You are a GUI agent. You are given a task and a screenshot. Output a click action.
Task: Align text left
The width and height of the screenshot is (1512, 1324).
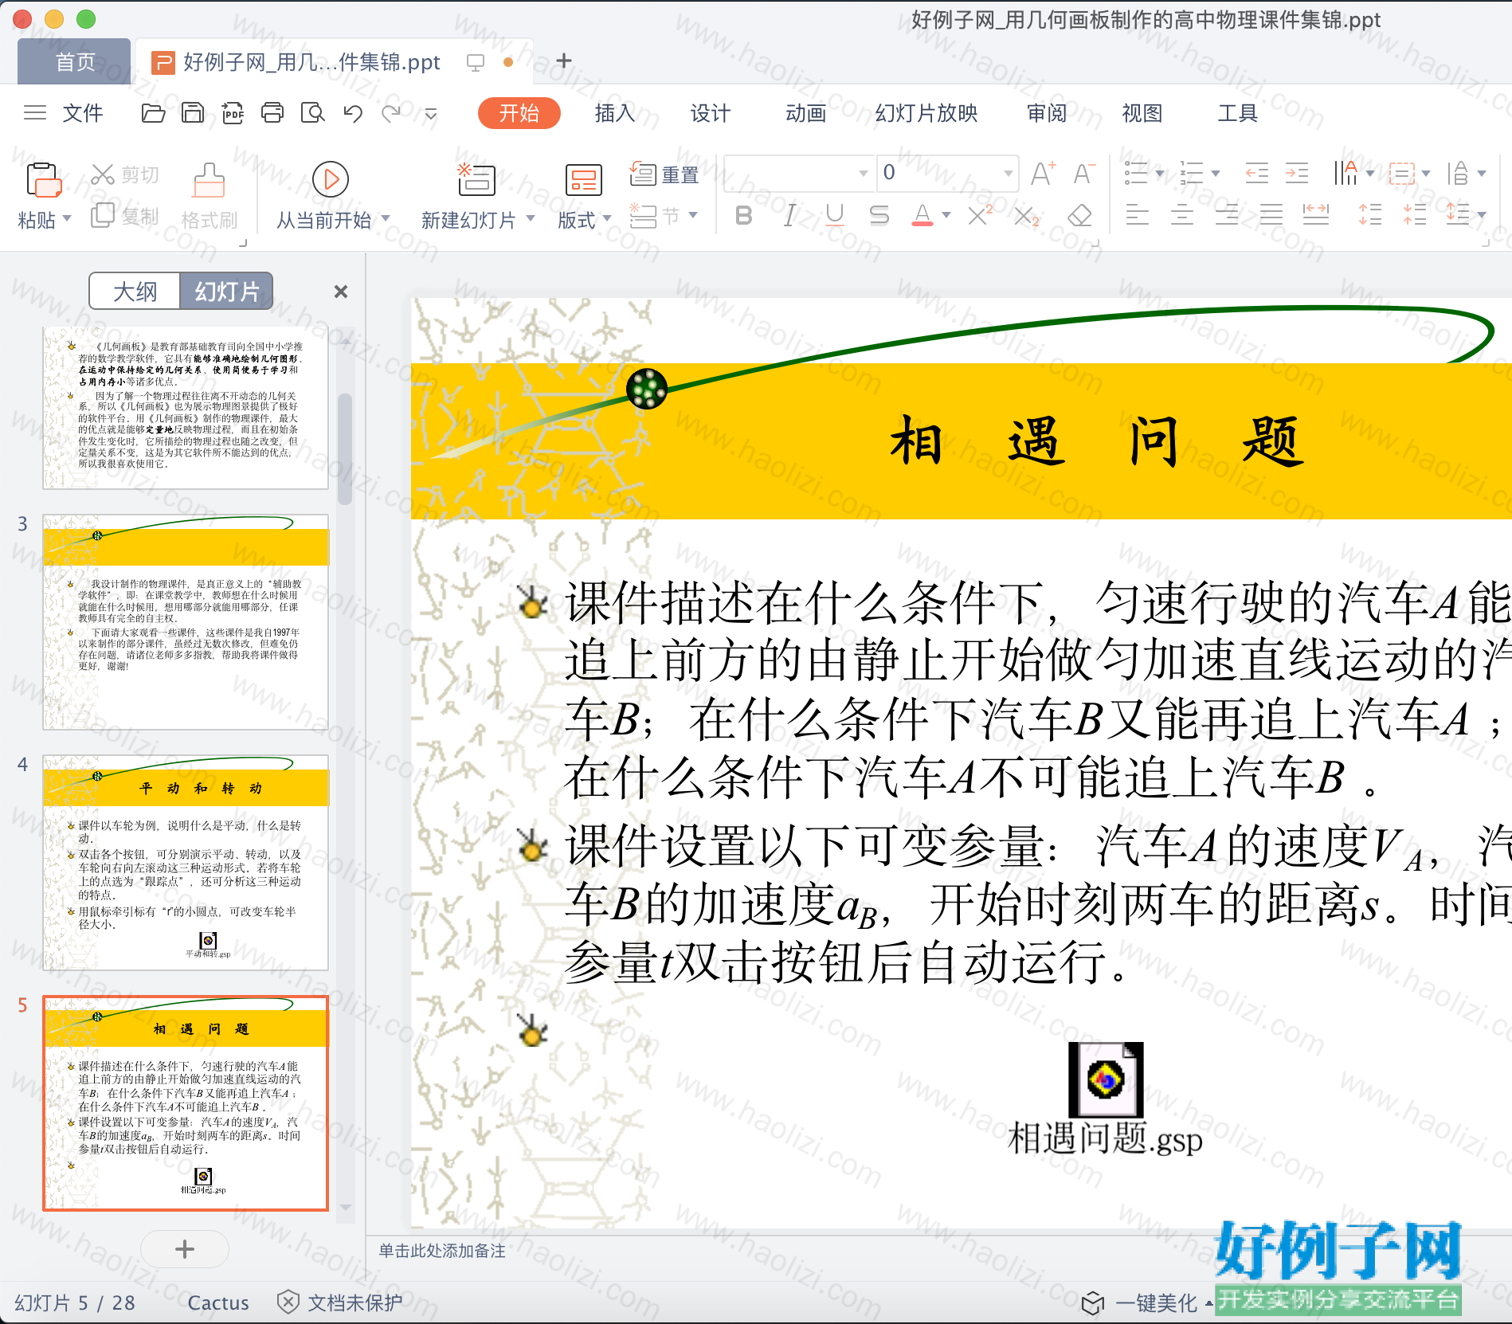click(1138, 215)
